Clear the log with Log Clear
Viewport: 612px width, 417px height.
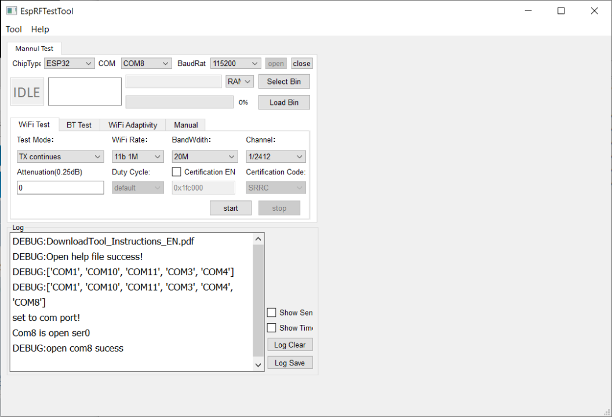point(290,345)
